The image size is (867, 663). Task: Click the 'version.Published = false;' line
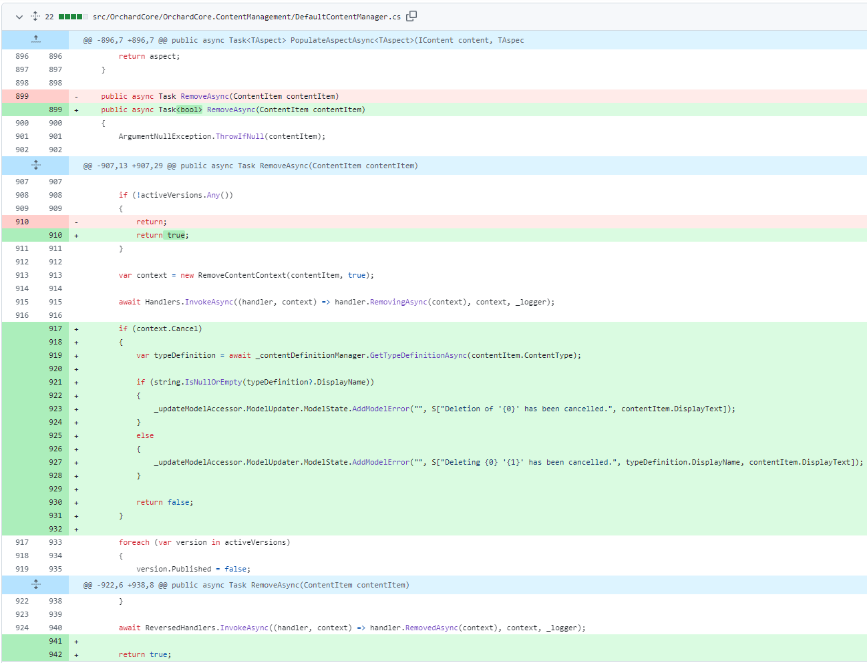click(193, 569)
